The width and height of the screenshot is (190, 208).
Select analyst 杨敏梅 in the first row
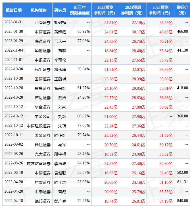click(60, 23)
